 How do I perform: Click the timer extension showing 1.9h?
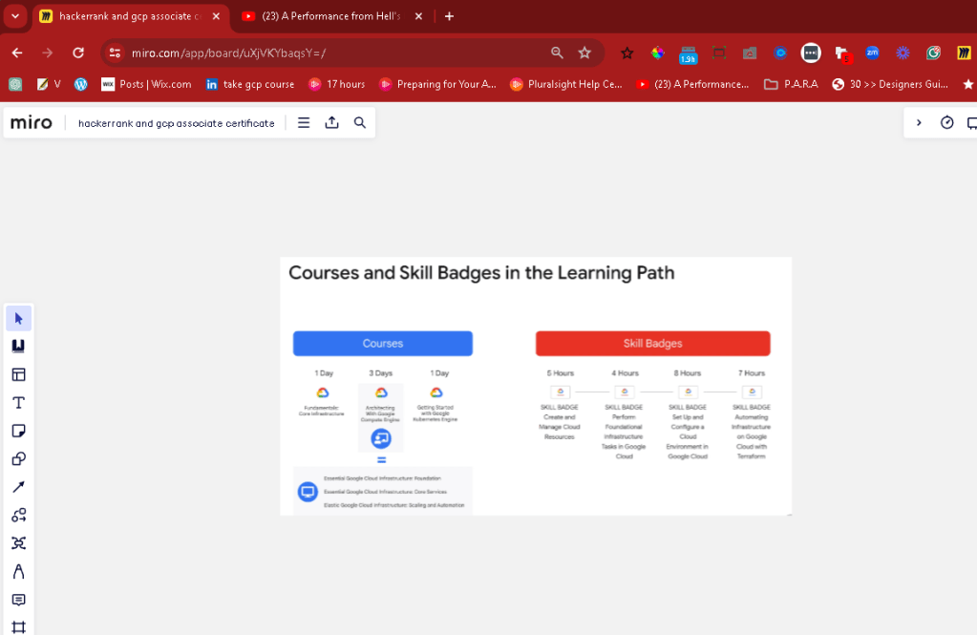point(688,54)
